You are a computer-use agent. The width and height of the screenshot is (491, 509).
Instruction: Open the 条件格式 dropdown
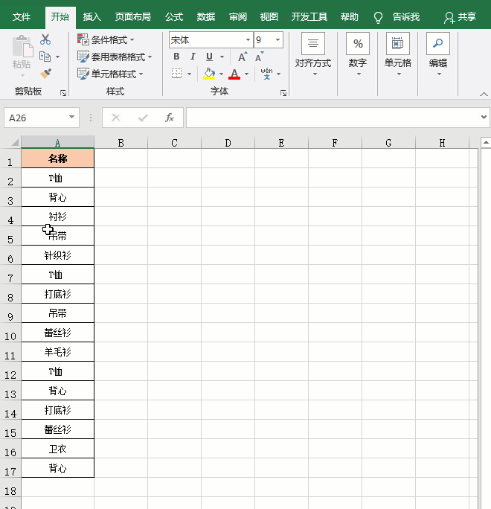click(x=132, y=40)
